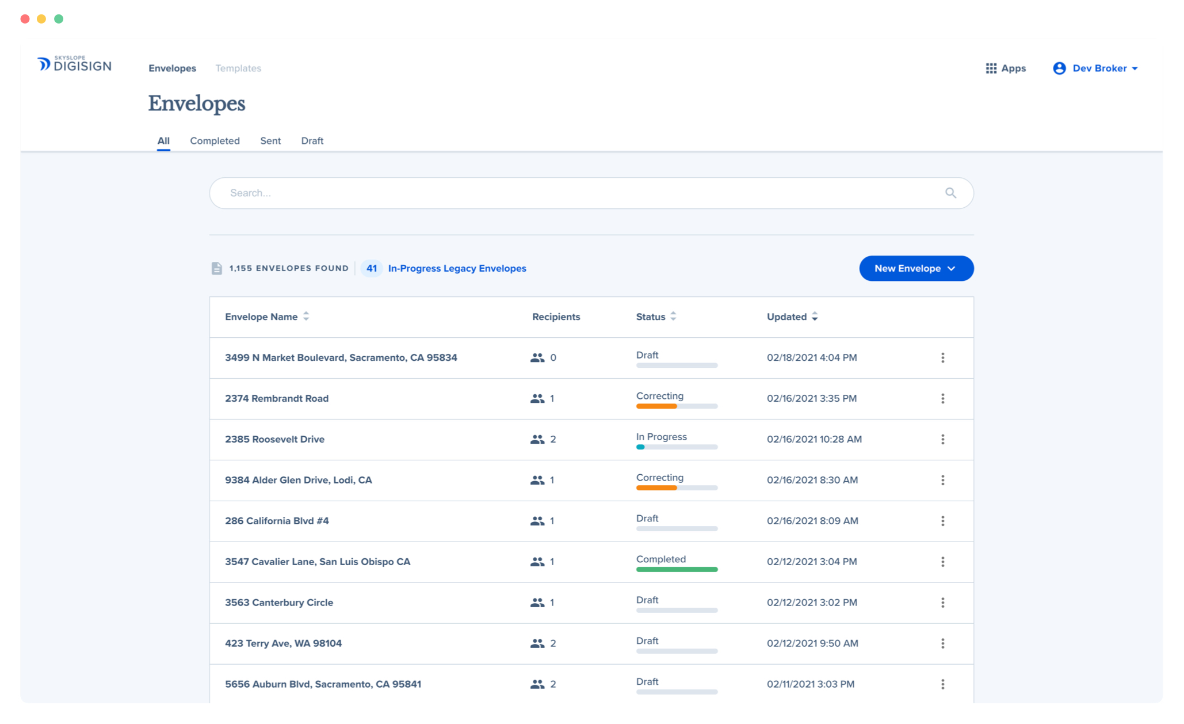The width and height of the screenshot is (1184, 724).
Task: Open the Templates navigation item
Action: (x=238, y=68)
